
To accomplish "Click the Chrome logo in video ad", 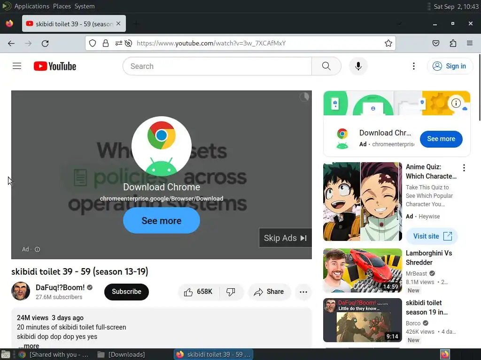I will point(162,135).
